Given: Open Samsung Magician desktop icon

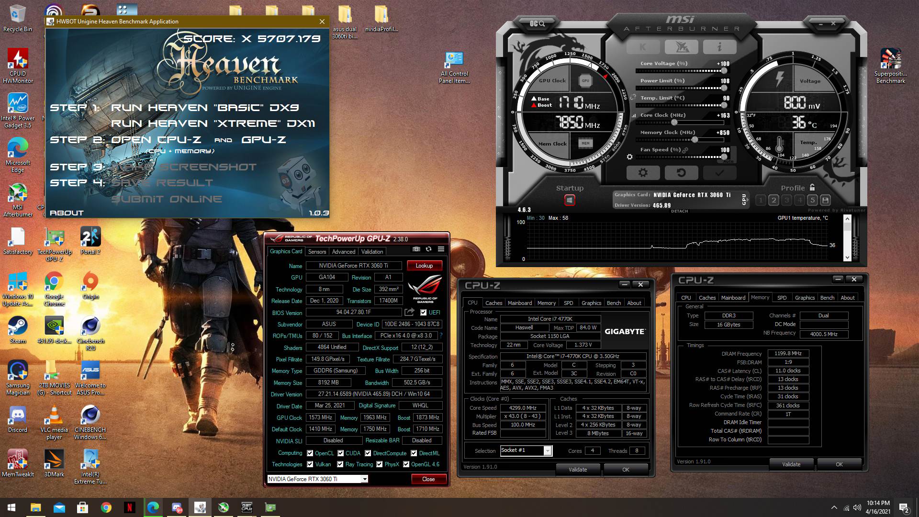Looking at the screenshot, I should 18,378.
